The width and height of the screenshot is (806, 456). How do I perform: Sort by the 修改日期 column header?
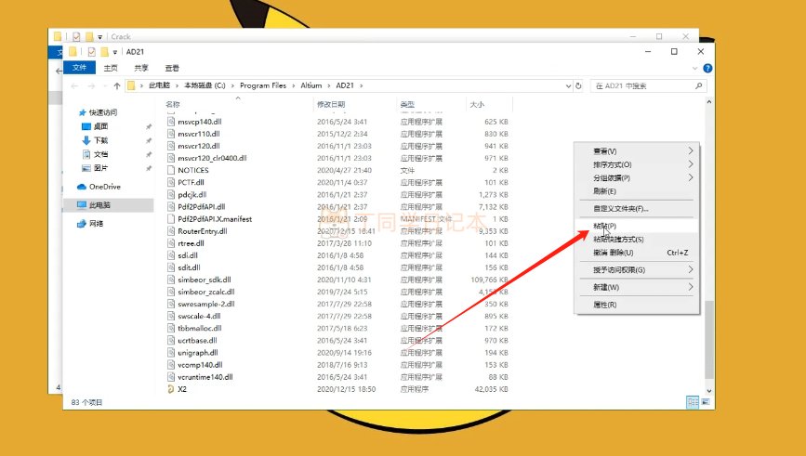330,104
